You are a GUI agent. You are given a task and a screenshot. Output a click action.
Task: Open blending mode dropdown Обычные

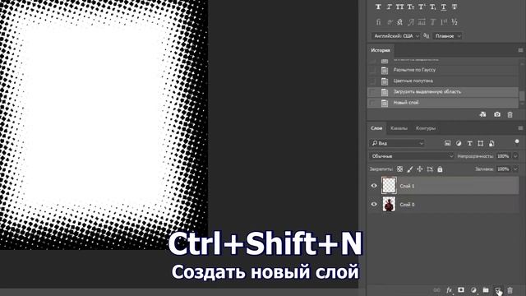412,156
